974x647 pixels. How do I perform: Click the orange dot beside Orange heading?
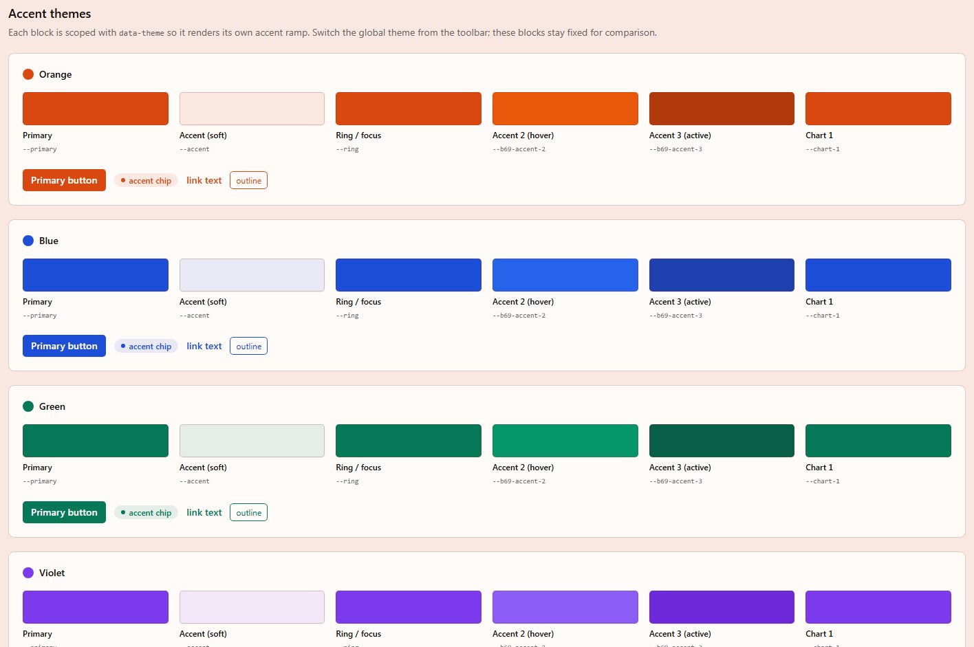(x=28, y=74)
